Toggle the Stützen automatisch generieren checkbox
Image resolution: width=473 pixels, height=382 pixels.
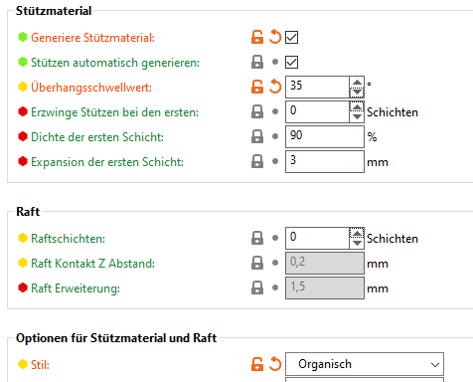tap(291, 62)
